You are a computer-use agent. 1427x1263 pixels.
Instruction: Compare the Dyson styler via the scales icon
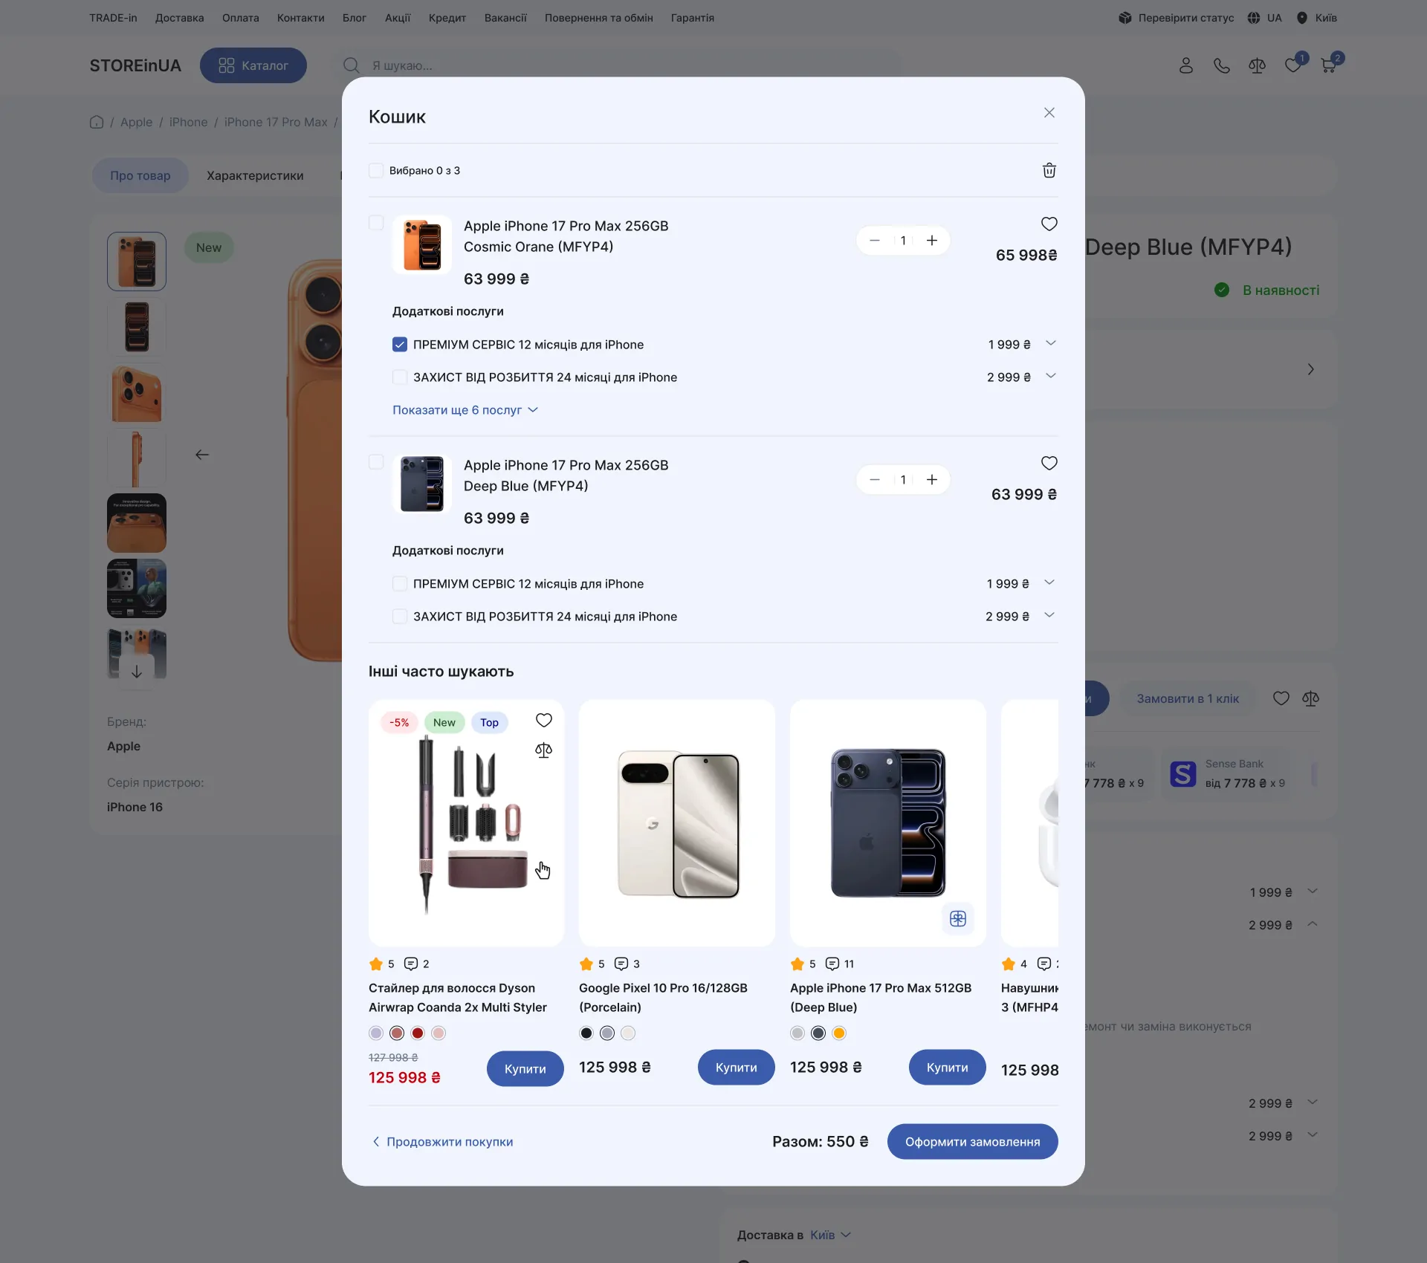[x=543, y=750]
